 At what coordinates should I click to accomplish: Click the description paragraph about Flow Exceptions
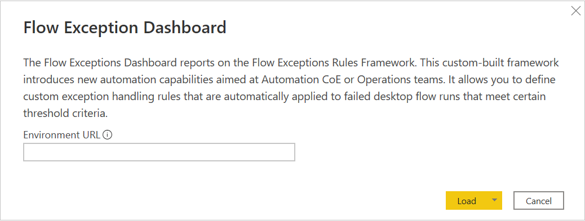(x=291, y=88)
